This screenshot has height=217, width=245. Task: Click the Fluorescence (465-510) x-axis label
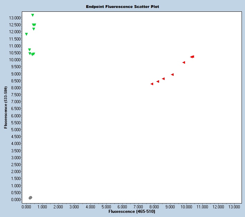click(132, 211)
